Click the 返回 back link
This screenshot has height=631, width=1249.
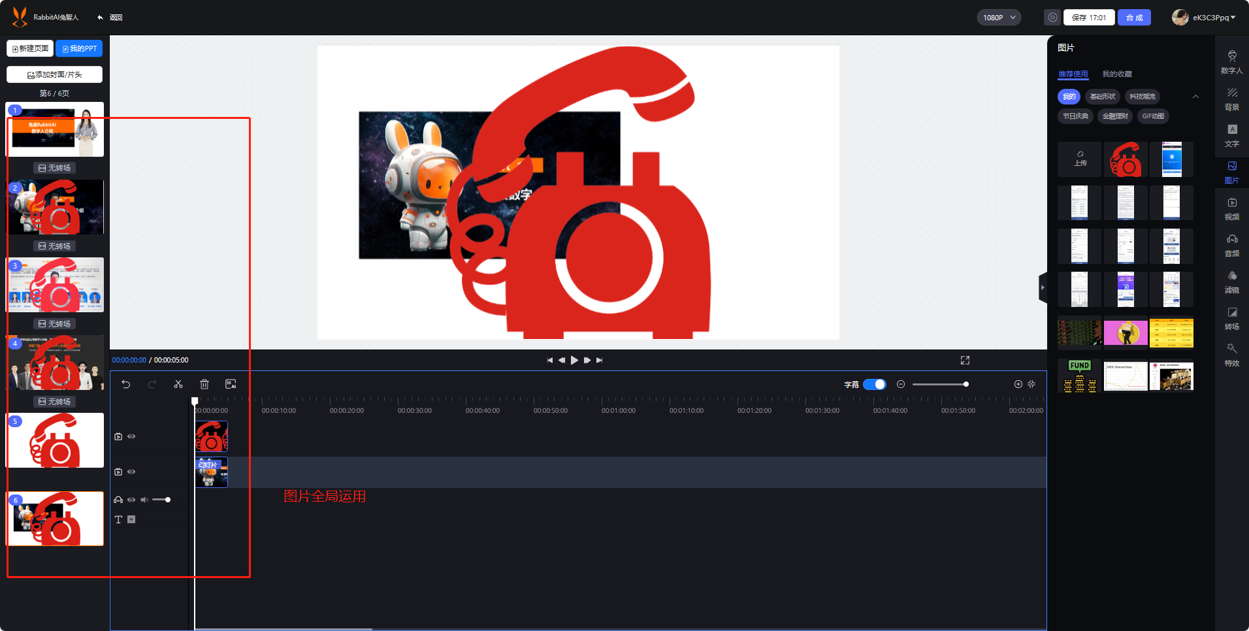point(110,18)
